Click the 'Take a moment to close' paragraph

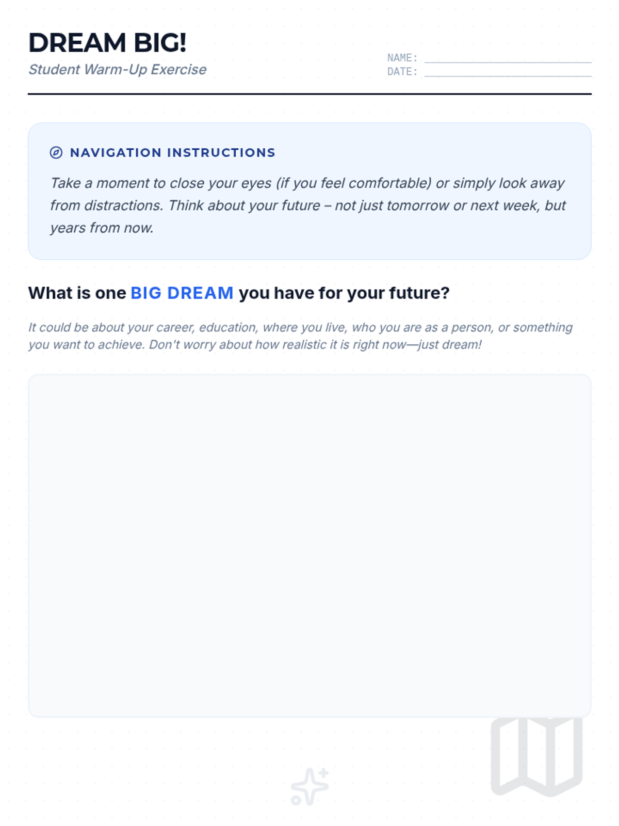click(x=307, y=205)
